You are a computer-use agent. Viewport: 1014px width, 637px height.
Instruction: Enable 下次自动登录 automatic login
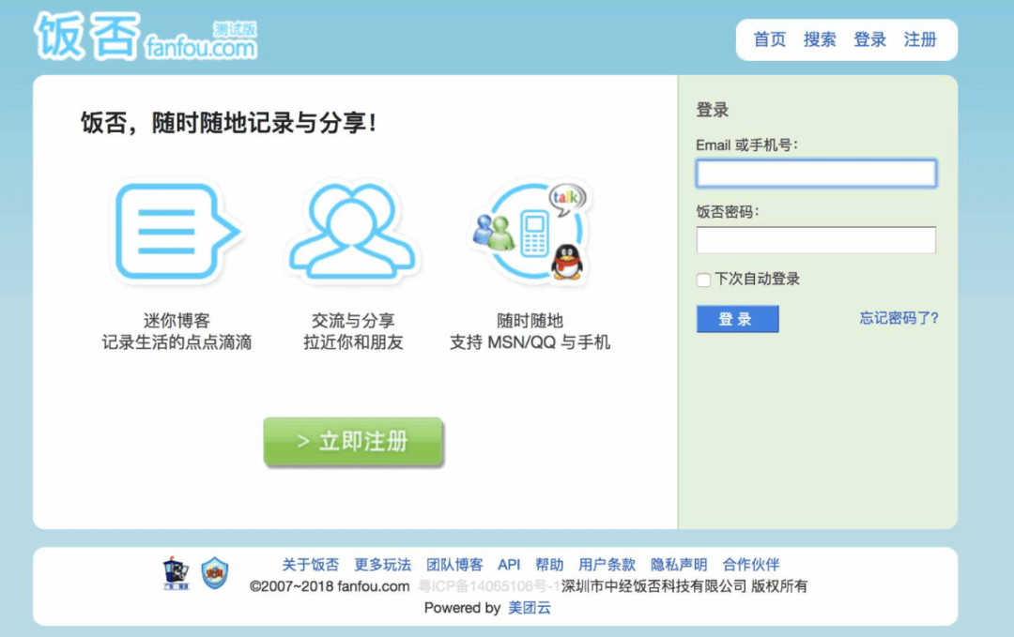coord(702,279)
